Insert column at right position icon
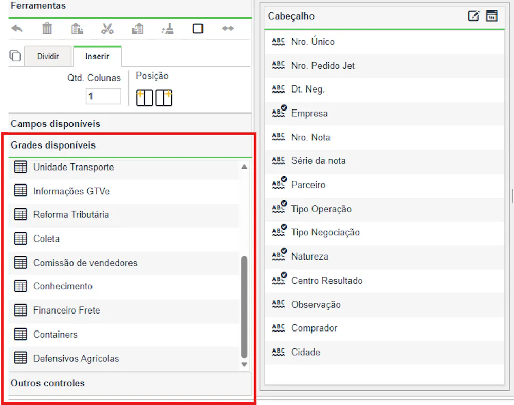514x405 pixels. (x=164, y=98)
